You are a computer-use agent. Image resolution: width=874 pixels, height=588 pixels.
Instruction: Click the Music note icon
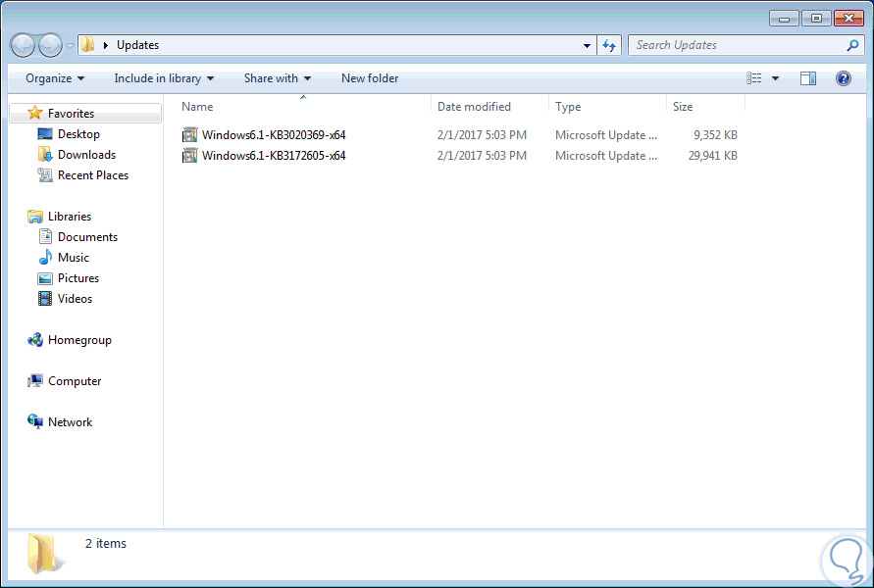(x=45, y=257)
